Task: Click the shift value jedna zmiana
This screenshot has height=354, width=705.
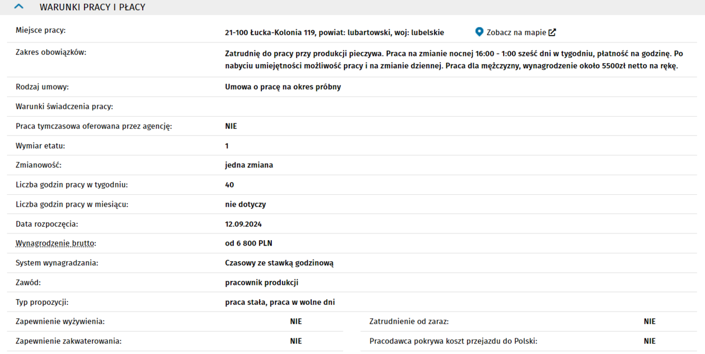Action: pos(249,165)
